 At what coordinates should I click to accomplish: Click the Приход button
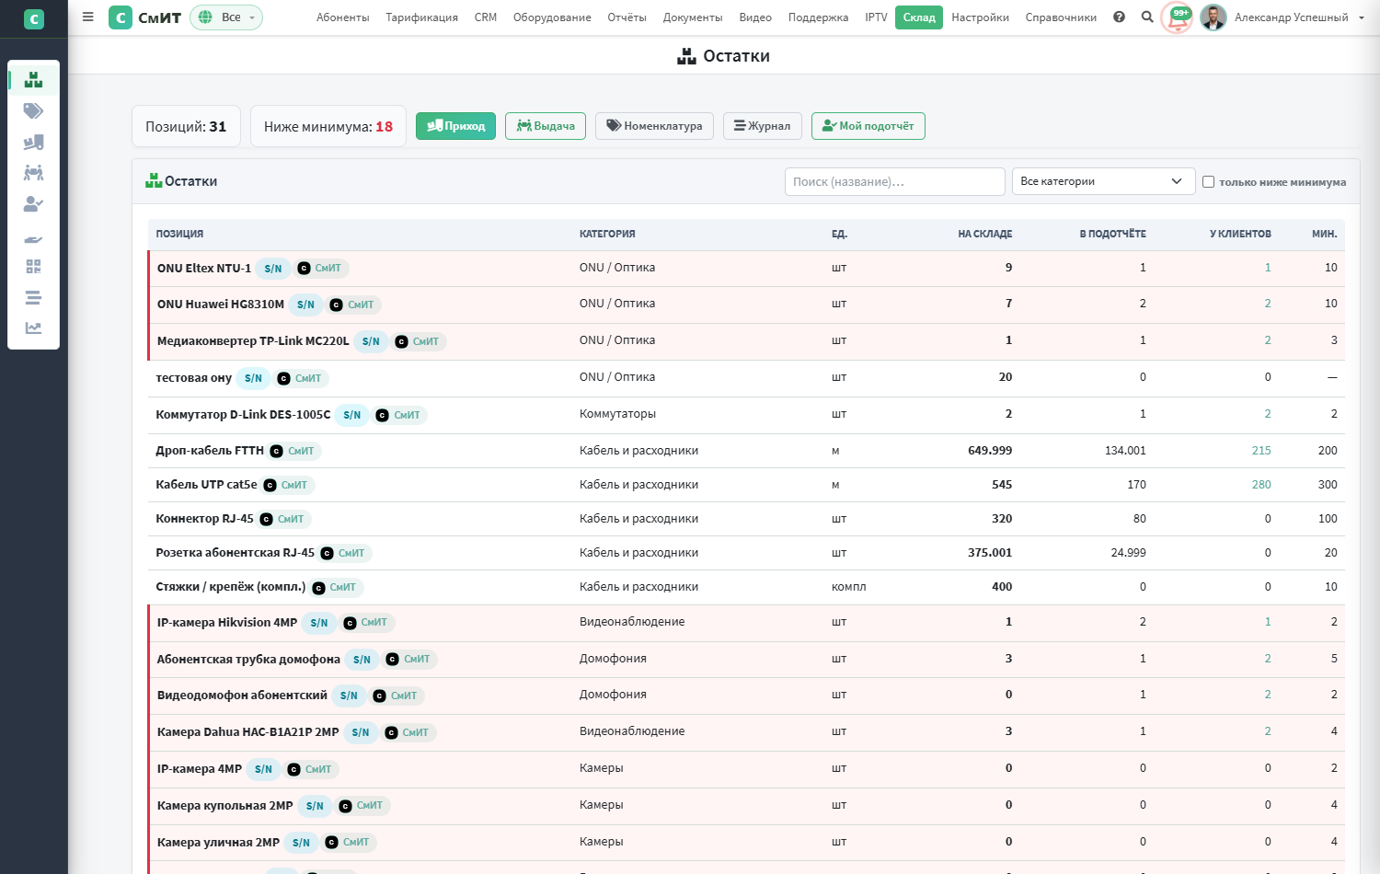455,126
